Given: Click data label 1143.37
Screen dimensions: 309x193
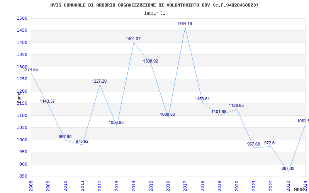Looking at the screenshot, I should point(47,101).
